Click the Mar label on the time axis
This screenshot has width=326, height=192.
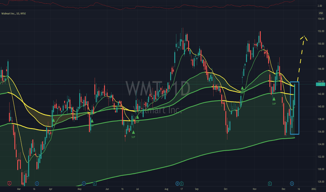coord(19,189)
